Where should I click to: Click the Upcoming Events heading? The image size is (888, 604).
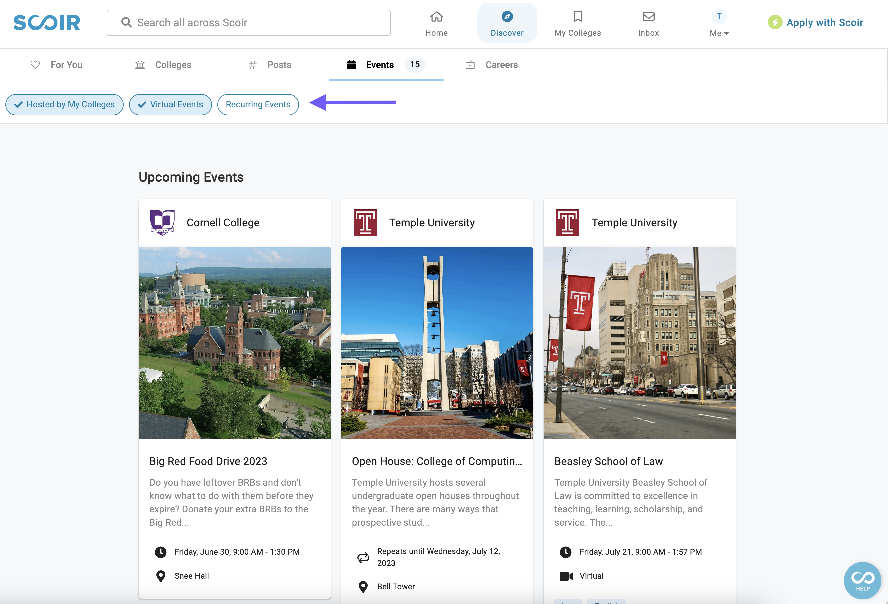click(x=191, y=177)
